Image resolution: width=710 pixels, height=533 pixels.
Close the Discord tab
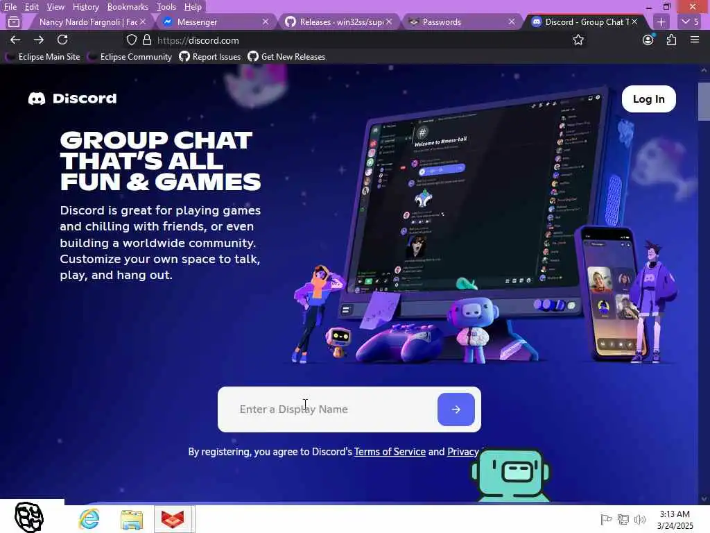pyautogui.click(x=634, y=22)
